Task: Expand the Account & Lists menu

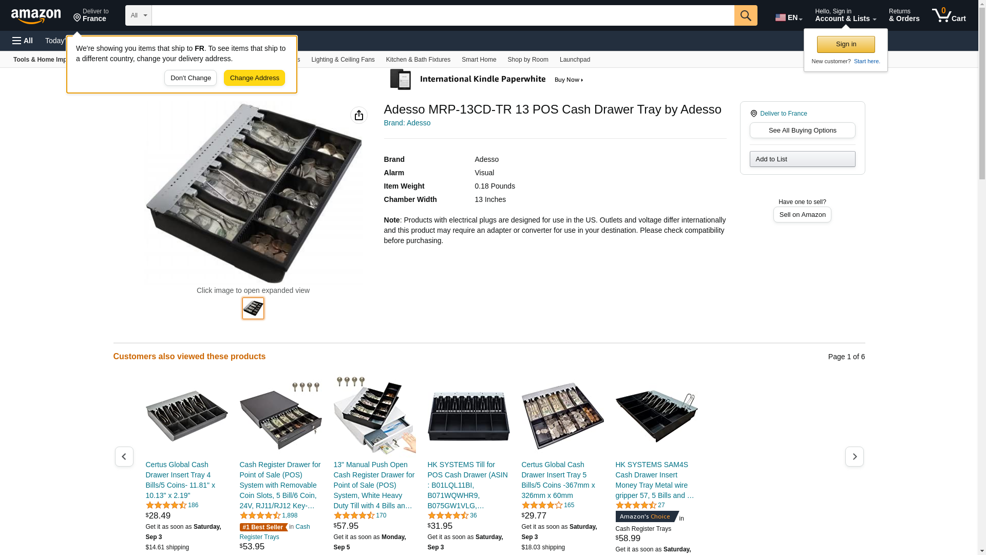Action: (x=845, y=15)
